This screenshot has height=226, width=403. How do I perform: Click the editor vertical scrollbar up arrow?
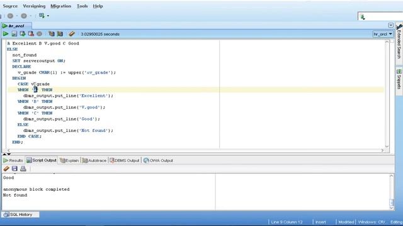point(387,42)
